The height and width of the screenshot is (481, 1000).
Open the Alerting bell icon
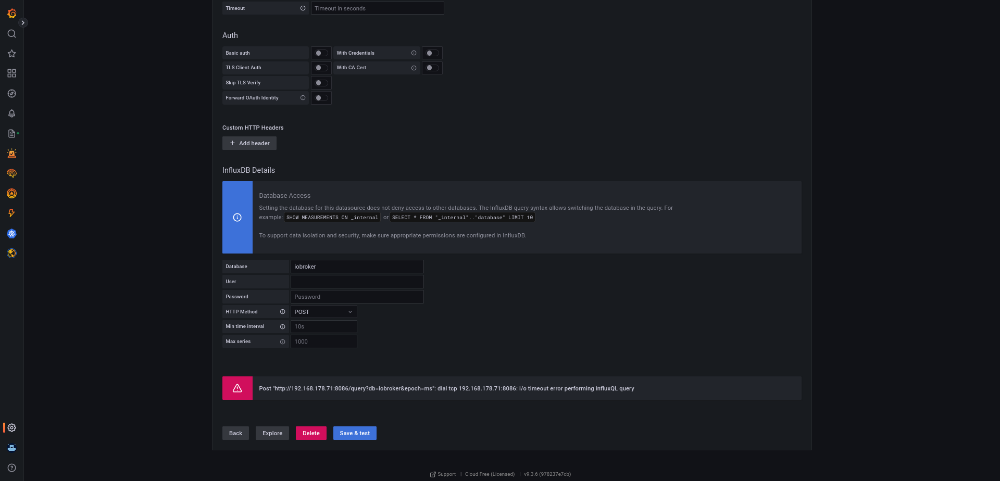11,113
